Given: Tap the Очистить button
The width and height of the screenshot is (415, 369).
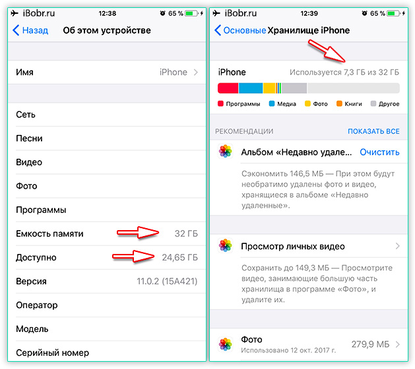Looking at the screenshot, I should [379, 152].
